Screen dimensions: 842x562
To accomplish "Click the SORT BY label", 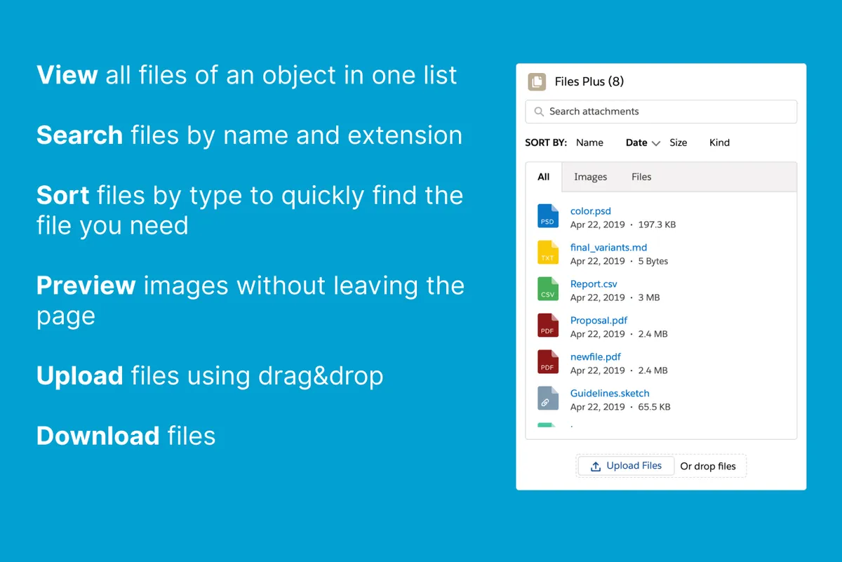I will click(546, 142).
